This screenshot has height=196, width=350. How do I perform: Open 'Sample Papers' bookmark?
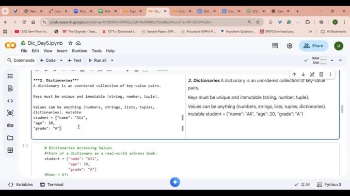pos(158,31)
